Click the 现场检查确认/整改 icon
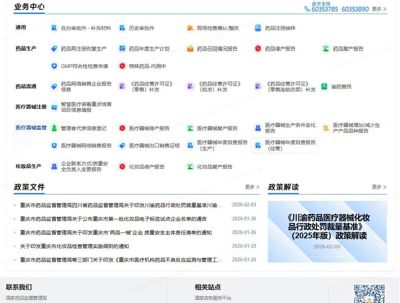Image resolution: width=400 pixels, height=303 pixels. click(190, 28)
